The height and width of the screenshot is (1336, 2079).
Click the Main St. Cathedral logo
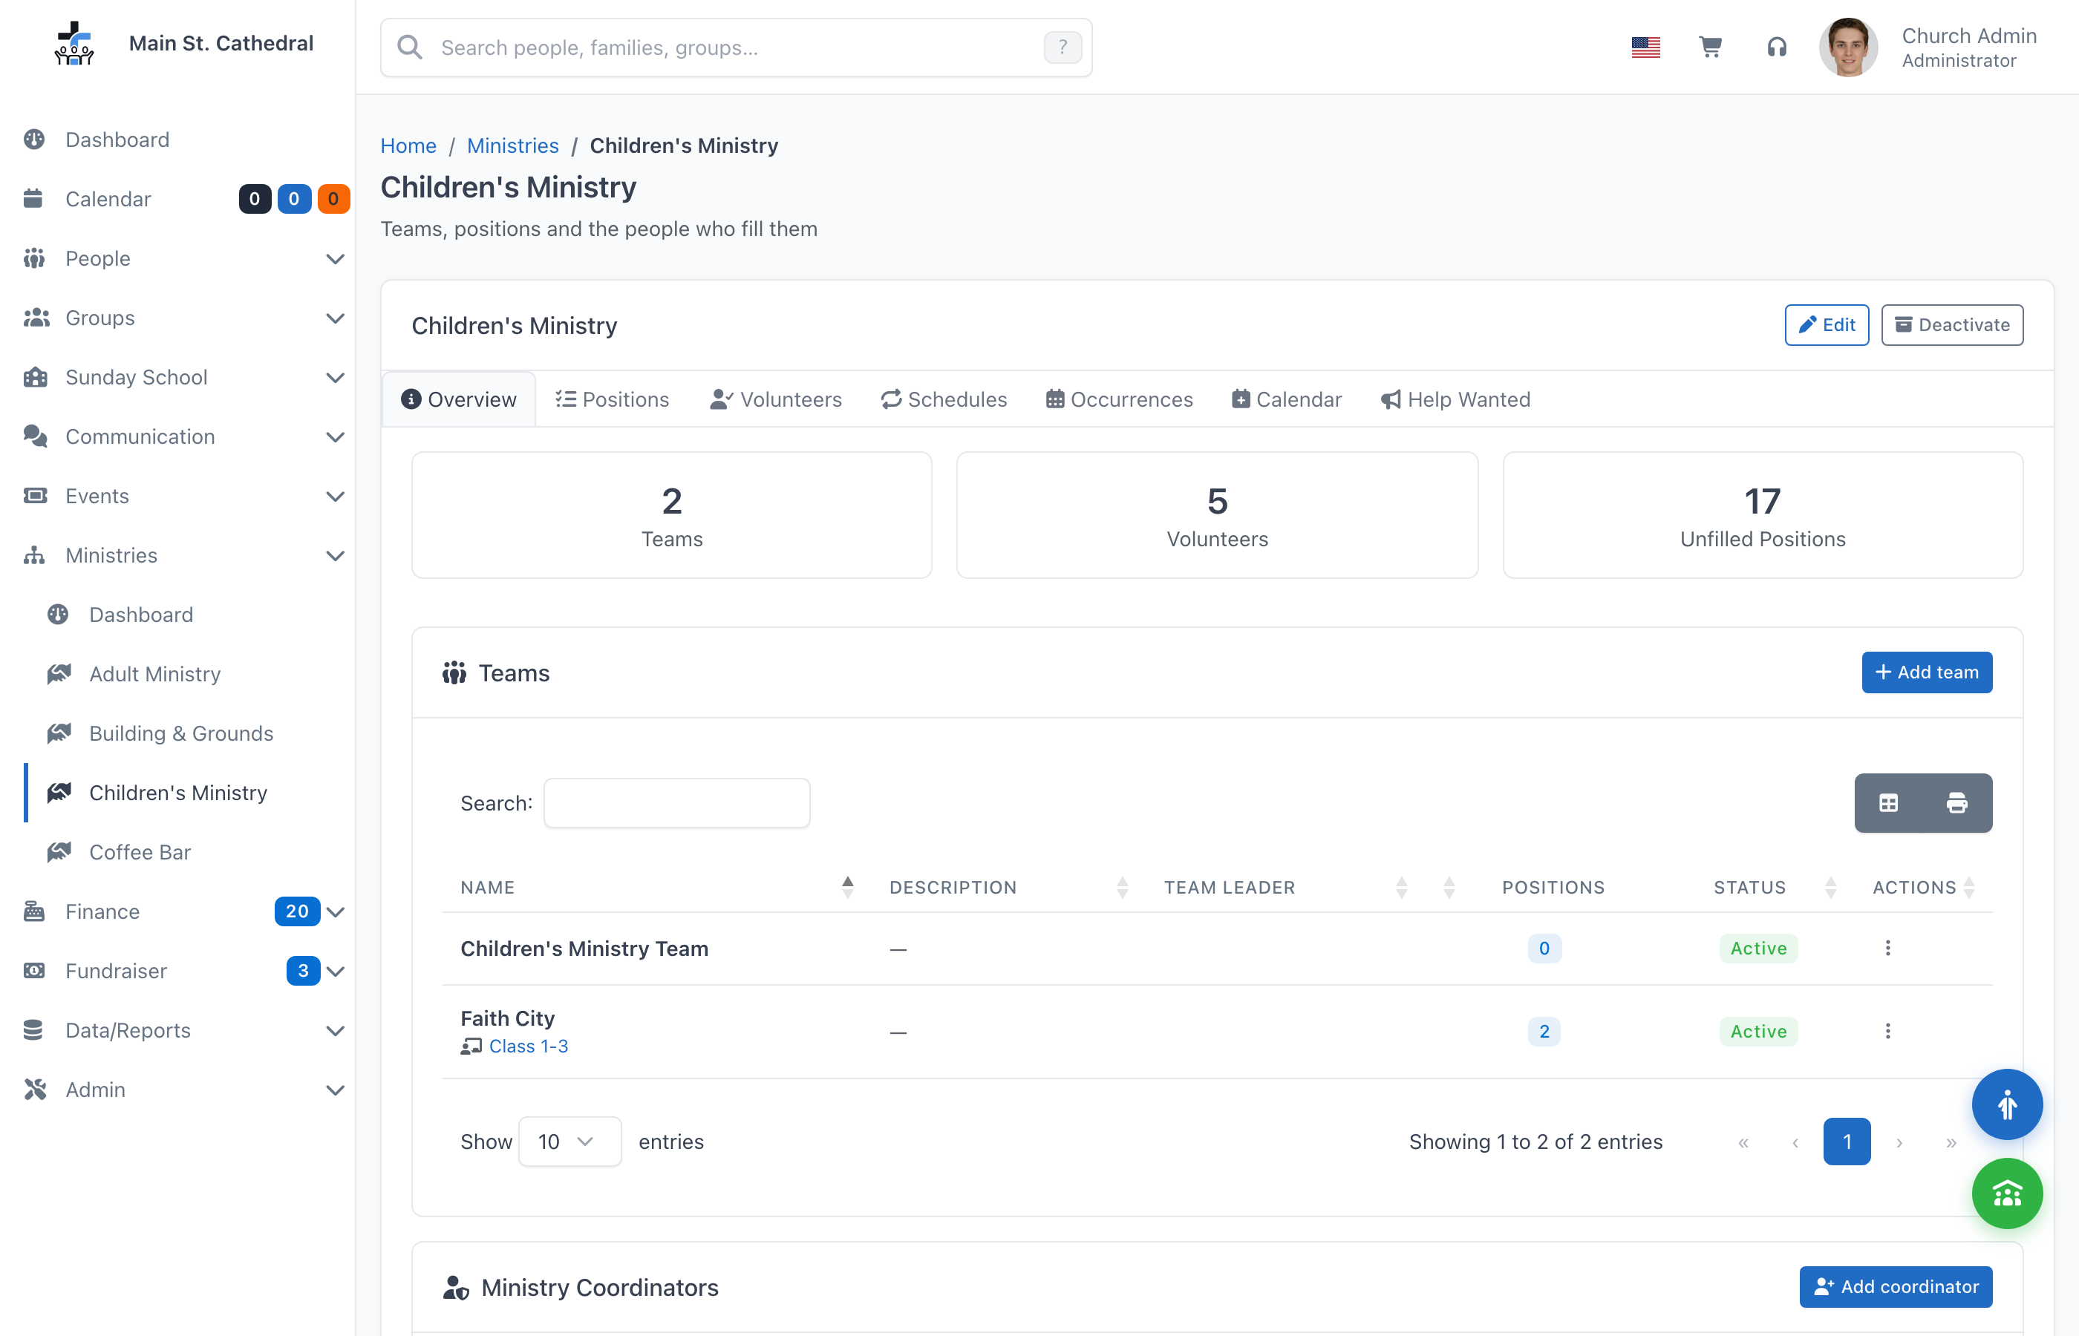74,43
